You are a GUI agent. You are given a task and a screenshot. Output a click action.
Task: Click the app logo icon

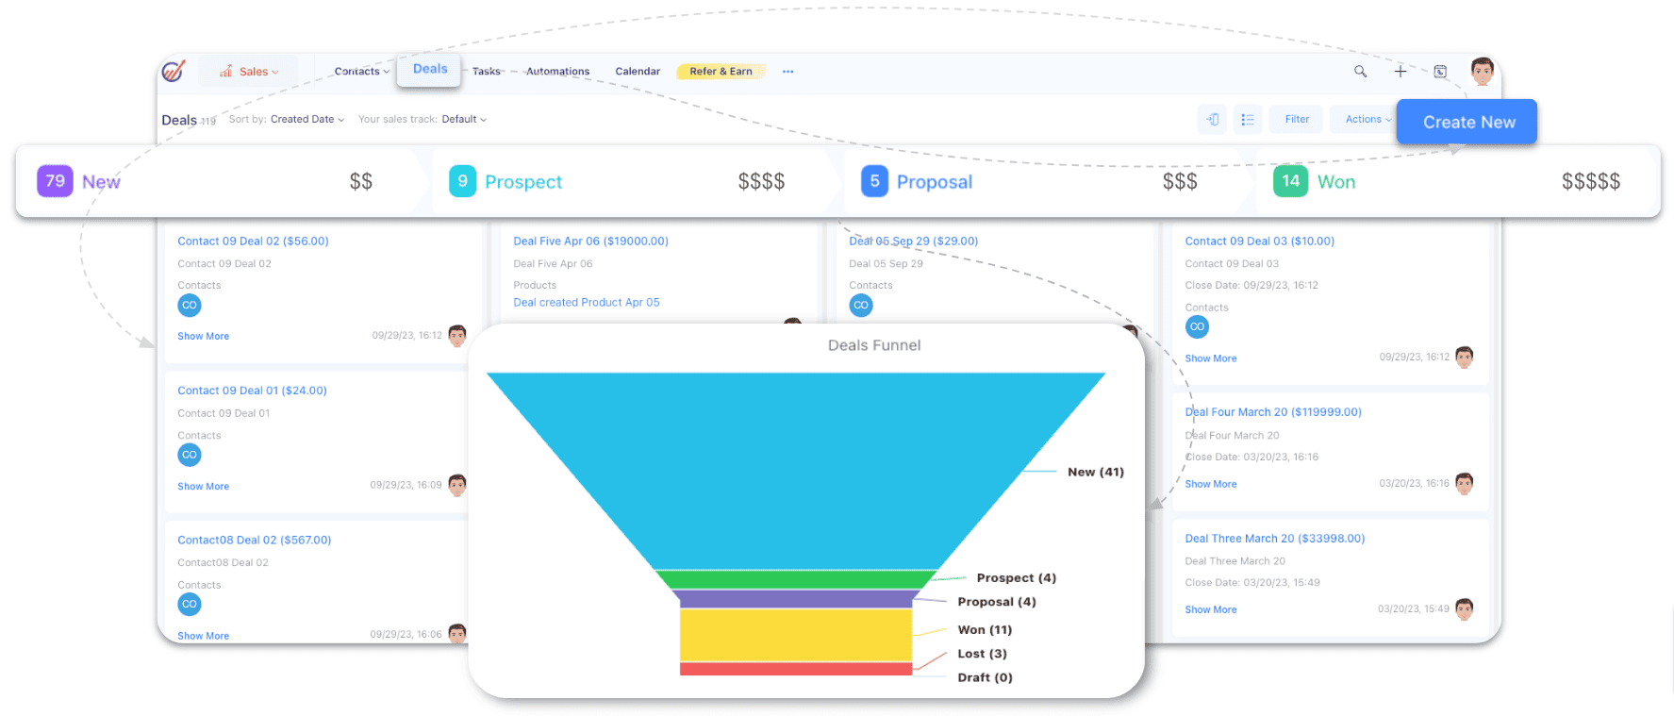point(174,72)
